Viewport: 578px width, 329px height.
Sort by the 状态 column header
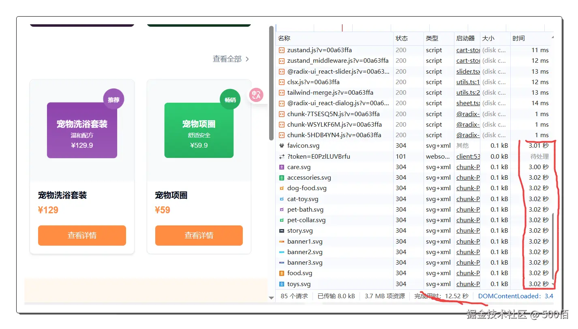(x=409, y=38)
